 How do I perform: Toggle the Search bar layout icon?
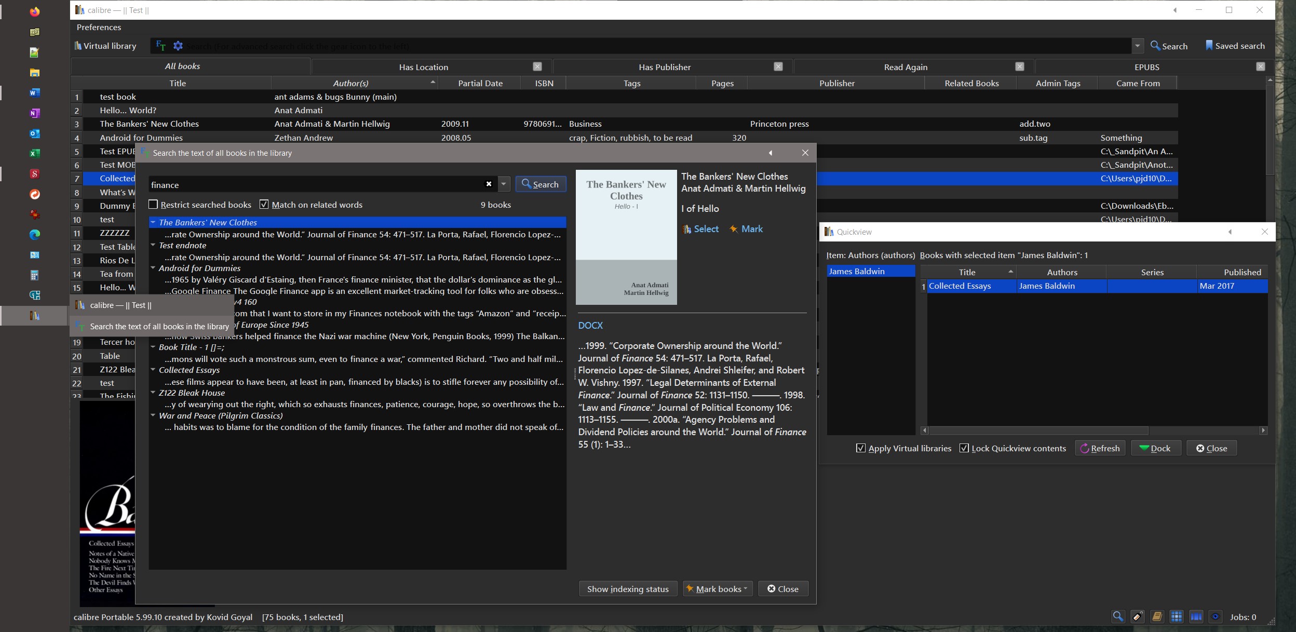1118,616
